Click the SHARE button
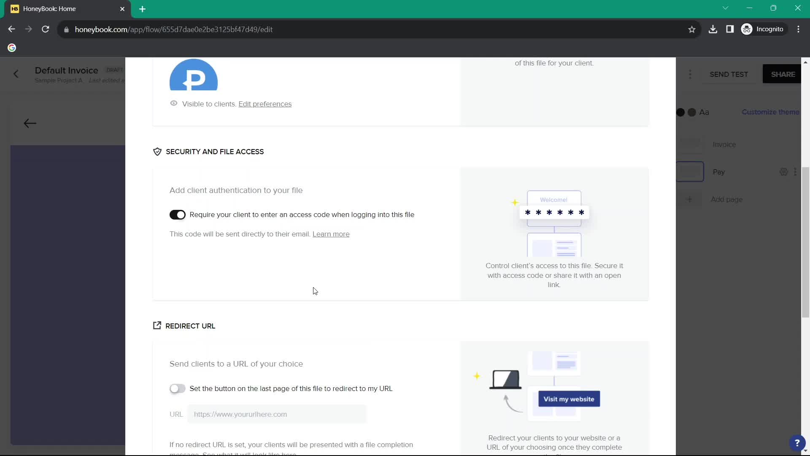The width and height of the screenshot is (810, 456). click(x=783, y=74)
